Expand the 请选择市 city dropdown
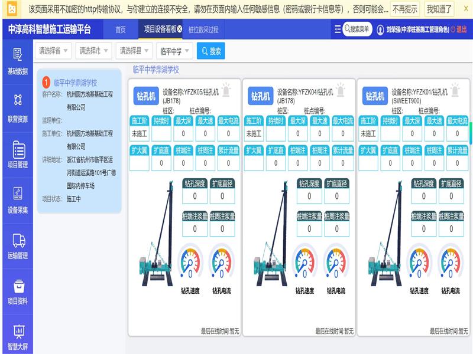 [93, 51]
